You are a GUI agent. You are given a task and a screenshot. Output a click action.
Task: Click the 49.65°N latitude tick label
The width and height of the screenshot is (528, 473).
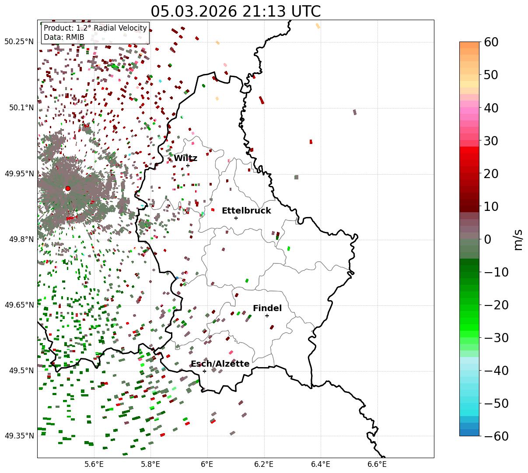click(x=19, y=305)
